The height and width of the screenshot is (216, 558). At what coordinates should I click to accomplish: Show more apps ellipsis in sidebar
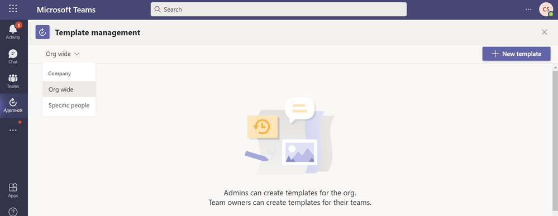[x=13, y=130]
